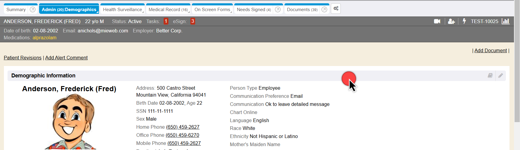Switch to the Summary tab
The width and height of the screenshot is (520, 150).
pos(16,10)
